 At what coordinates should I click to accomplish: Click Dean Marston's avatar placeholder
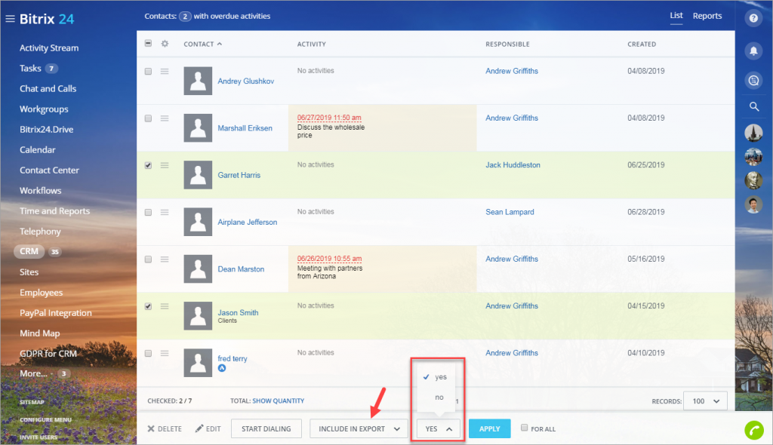[198, 269]
